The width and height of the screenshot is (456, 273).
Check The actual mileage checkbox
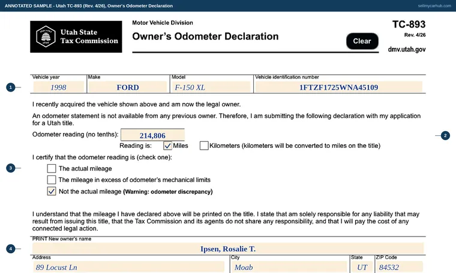[x=52, y=169]
